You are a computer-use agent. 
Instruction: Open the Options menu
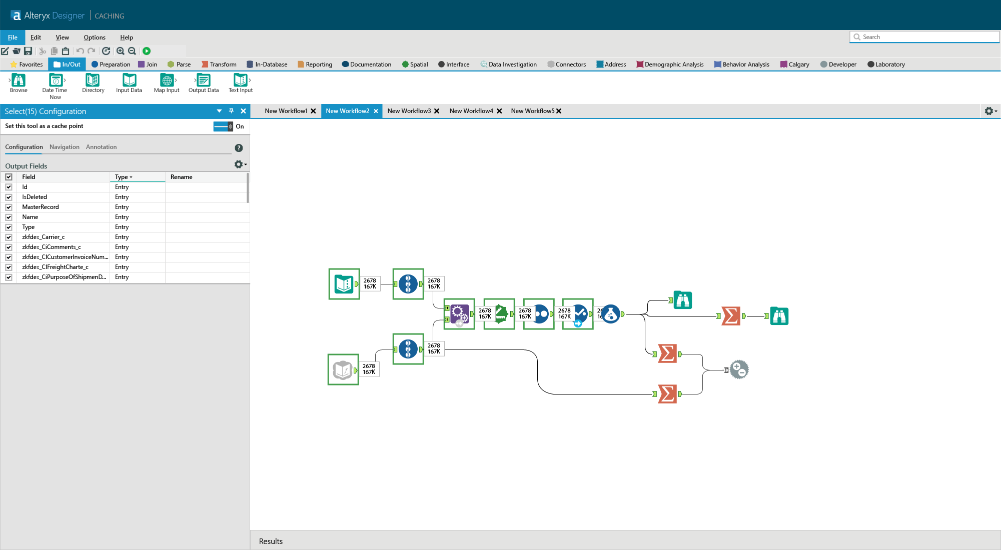[95, 37]
